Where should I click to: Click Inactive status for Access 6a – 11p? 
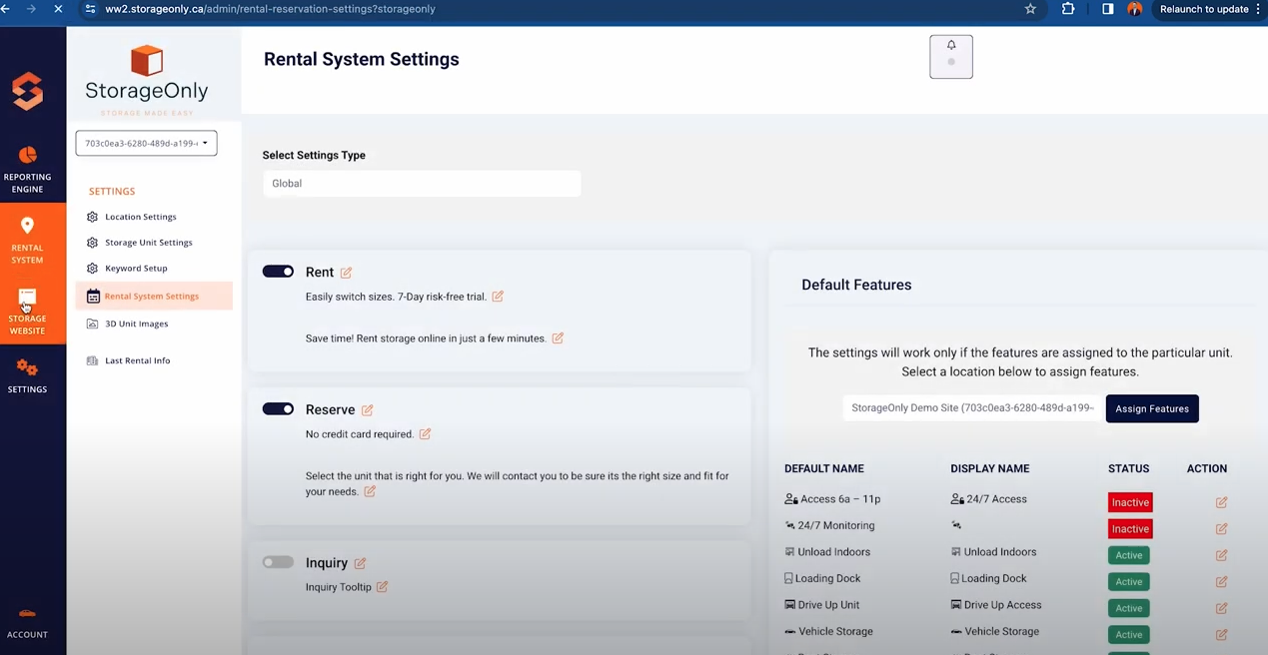pyautogui.click(x=1130, y=502)
